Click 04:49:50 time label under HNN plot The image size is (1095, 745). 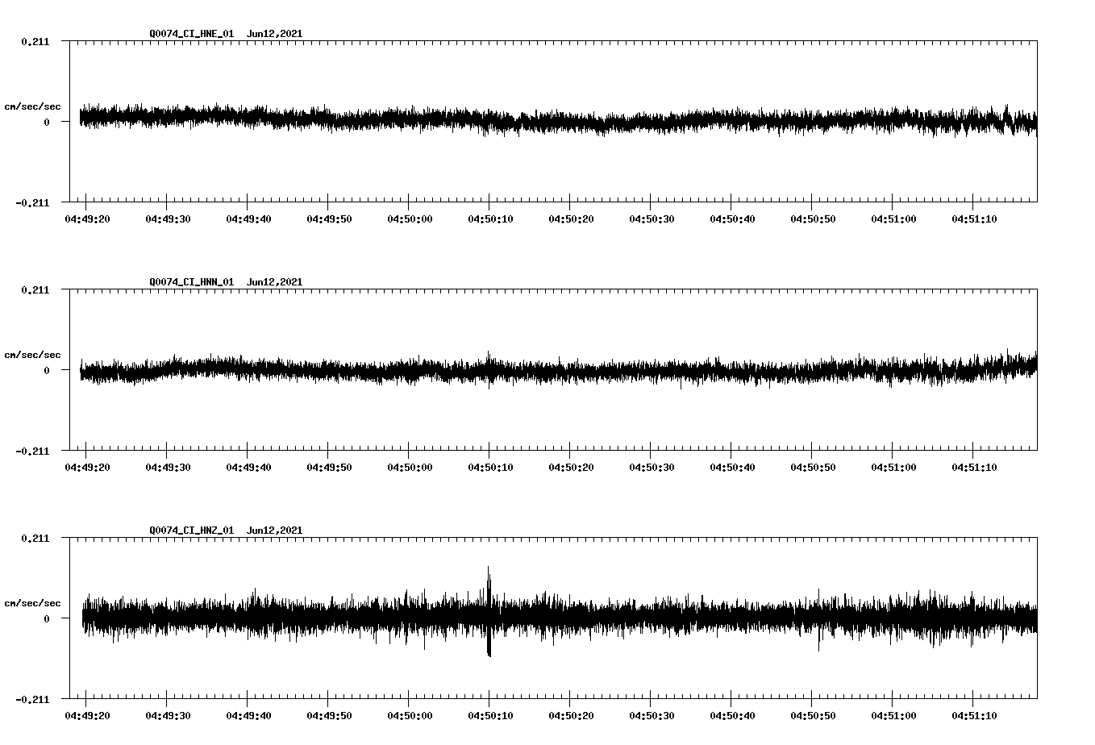[329, 468]
